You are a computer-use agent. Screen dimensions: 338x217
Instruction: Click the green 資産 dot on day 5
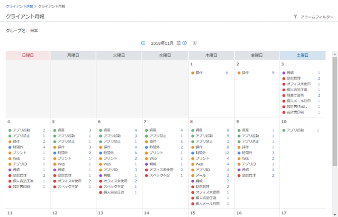click(x=55, y=130)
